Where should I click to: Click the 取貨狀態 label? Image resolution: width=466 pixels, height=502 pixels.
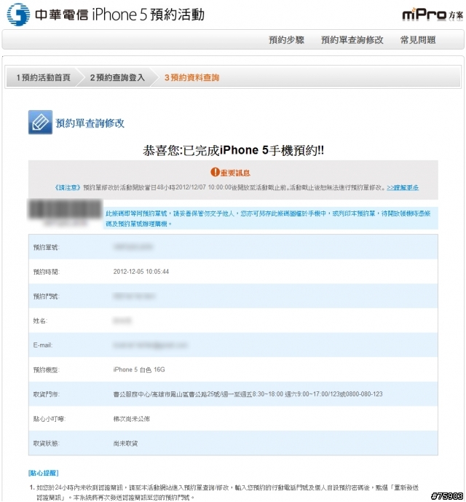pos(46,444)
